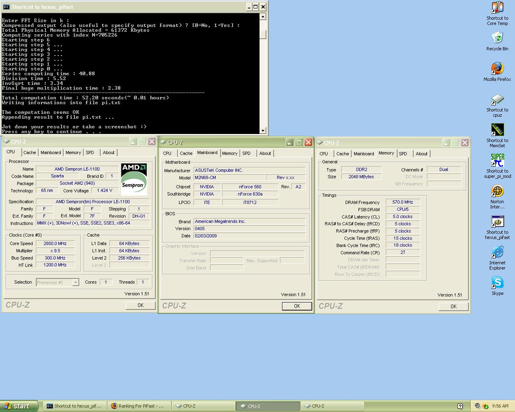Click the motherboard model field M2N68-CM

pos(230,177)
